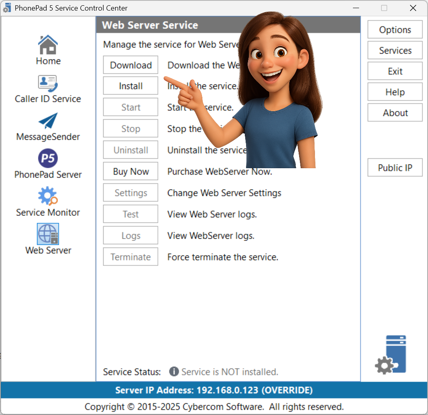Open the Service Monitor gear icon
This screenshot has width=428, height=415.
(48, 196)
